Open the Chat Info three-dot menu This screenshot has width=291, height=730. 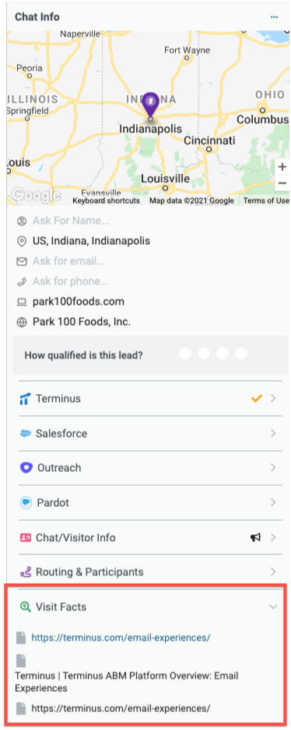point(274,17)
